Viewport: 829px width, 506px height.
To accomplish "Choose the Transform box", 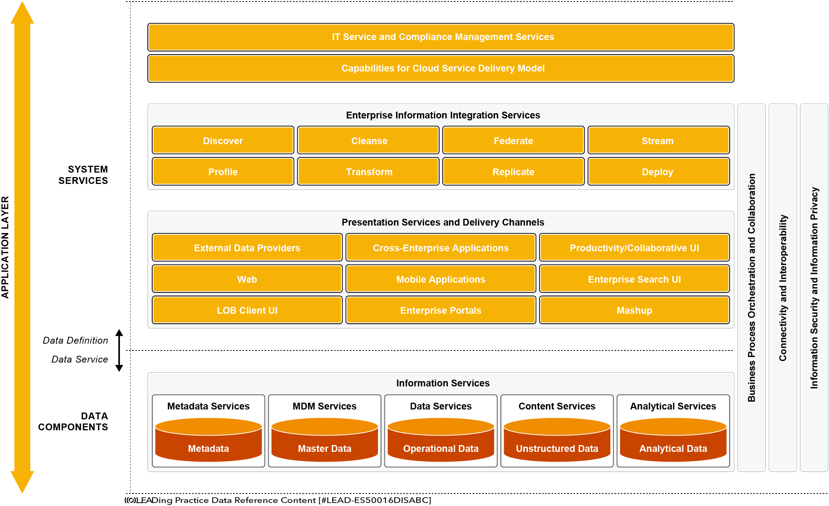I will pyautogui.click(x=368, y=172).
